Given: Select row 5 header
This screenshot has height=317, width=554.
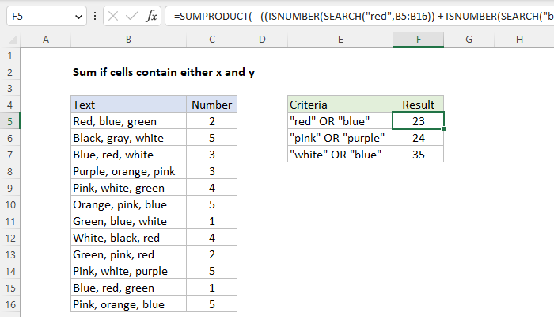Looking at the screenshot, I should coord(9,121).
